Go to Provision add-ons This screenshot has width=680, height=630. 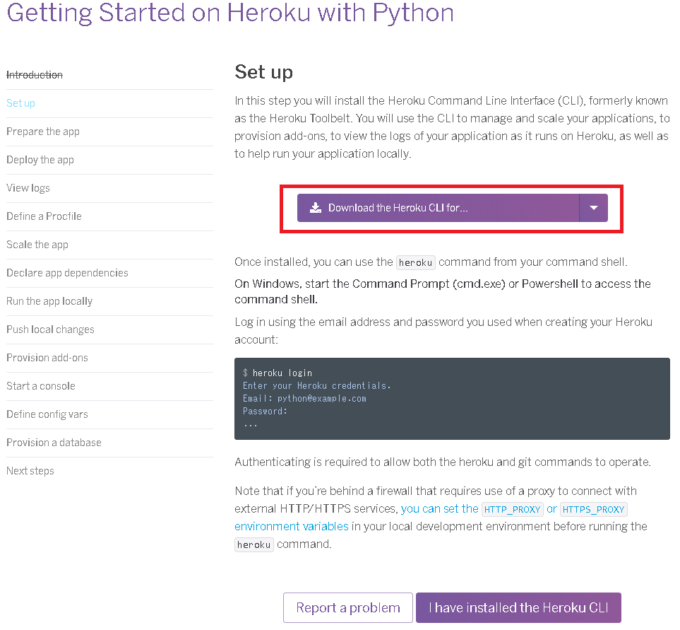click(x=47, y=358)
